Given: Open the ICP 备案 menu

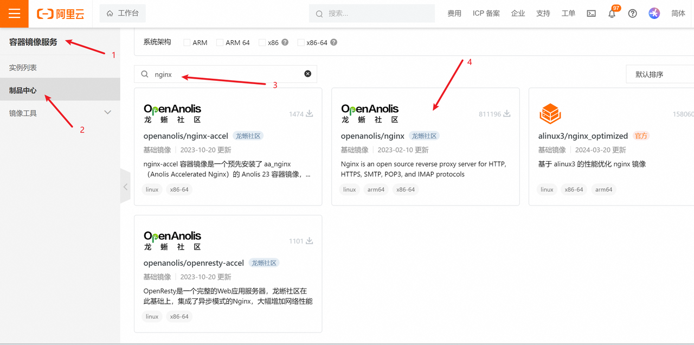Looking at the screenshot, I should [x=486, y=14].
